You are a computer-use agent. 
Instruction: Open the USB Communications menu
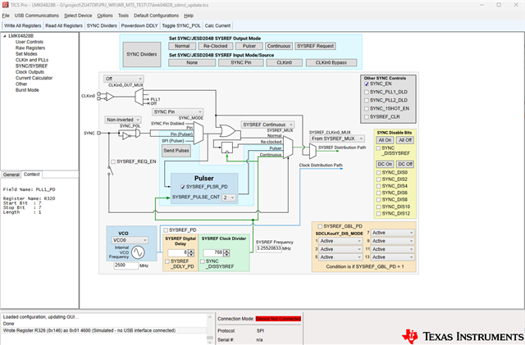pyautogui.click(x=36, y=16)
